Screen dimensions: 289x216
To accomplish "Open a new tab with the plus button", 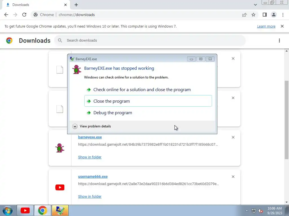I will point(76,5).
